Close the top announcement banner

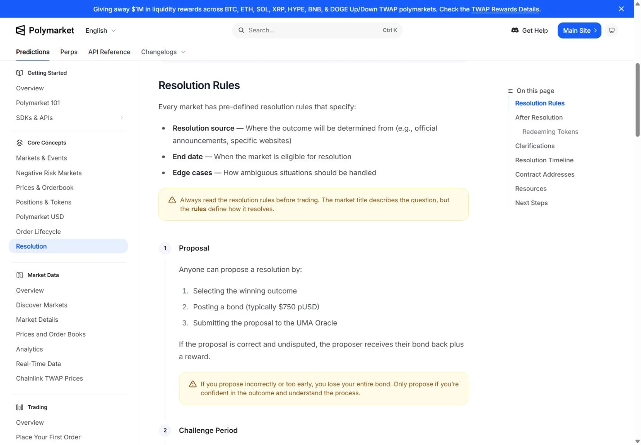[x=621, y=9]
